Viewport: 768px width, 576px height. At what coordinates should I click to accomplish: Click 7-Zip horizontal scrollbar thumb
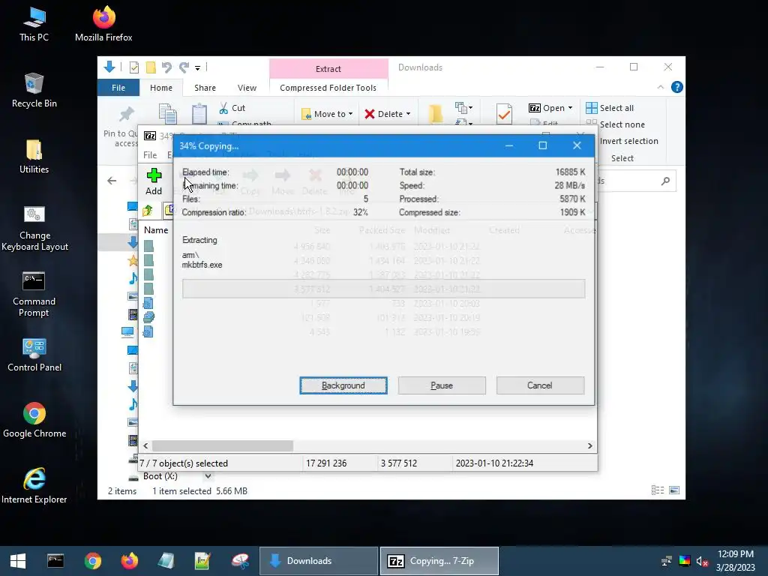point(222,445)
